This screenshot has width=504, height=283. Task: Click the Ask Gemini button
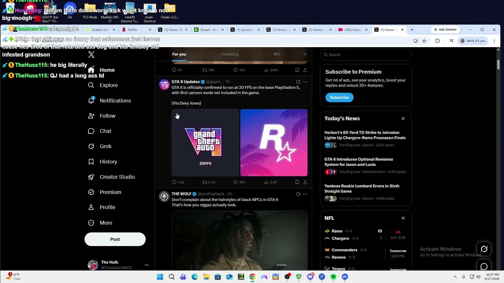445,30
